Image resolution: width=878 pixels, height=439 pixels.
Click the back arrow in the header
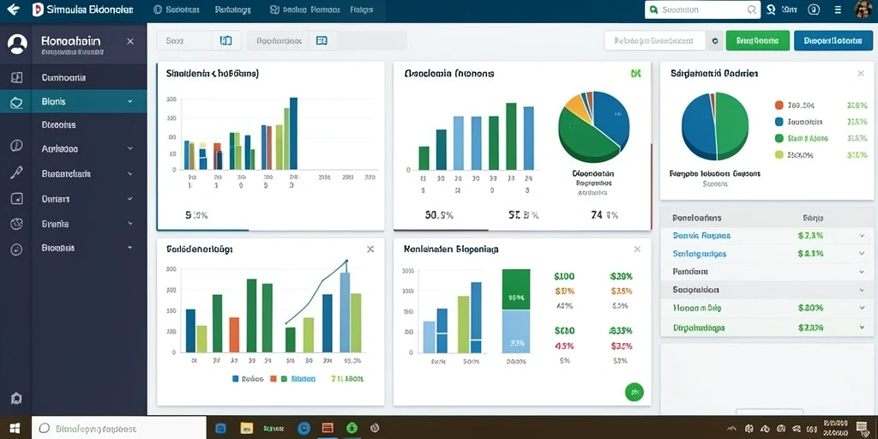point(12,9)
